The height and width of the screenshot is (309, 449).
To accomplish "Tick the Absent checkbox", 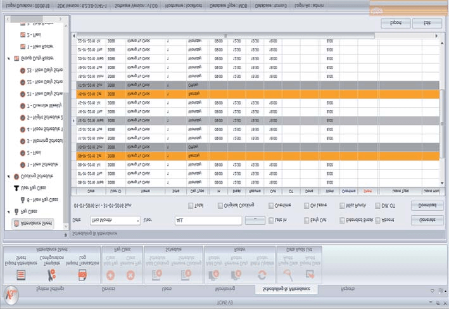I will pos(377,220).
